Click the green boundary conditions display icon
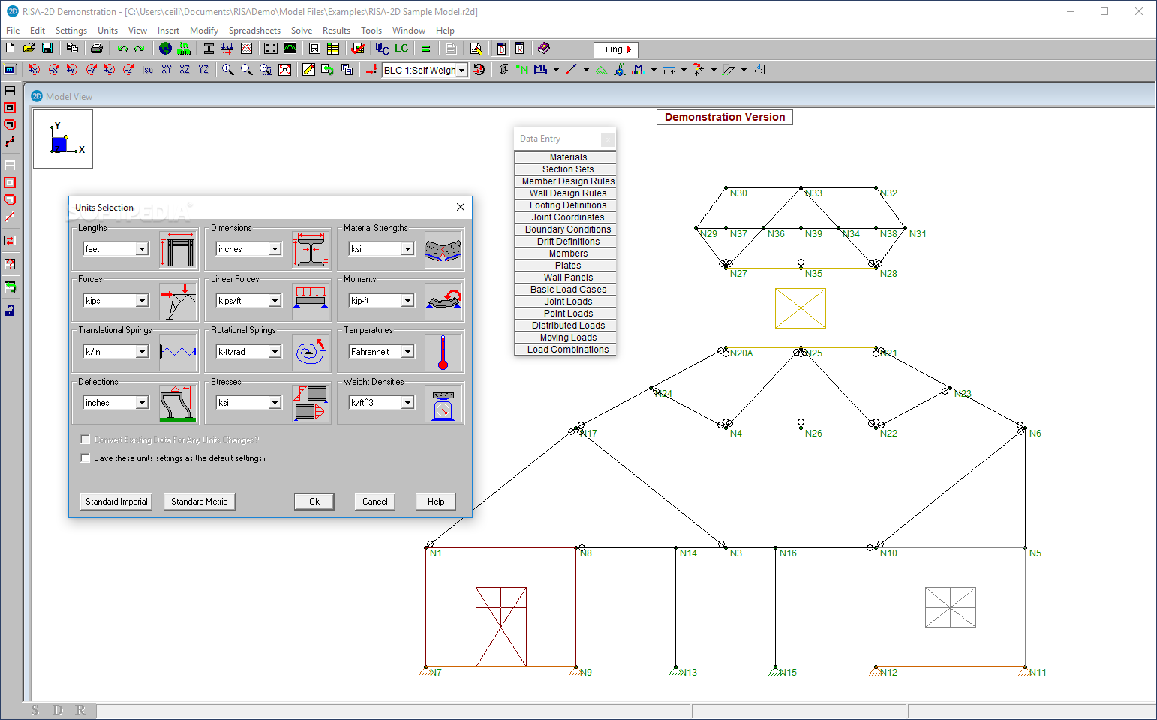 coord(601,69)
